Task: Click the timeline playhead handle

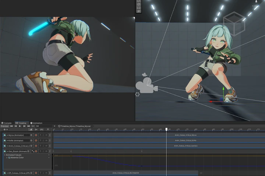Action: click(166, 129)
